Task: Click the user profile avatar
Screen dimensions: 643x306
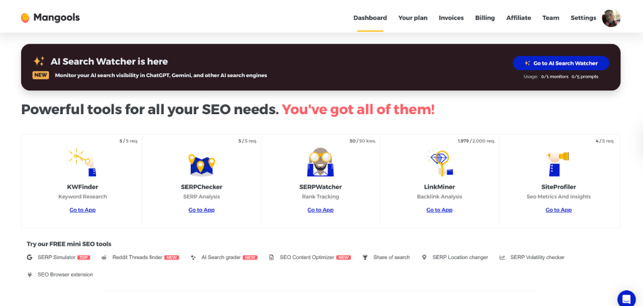Action: point(611,18)
